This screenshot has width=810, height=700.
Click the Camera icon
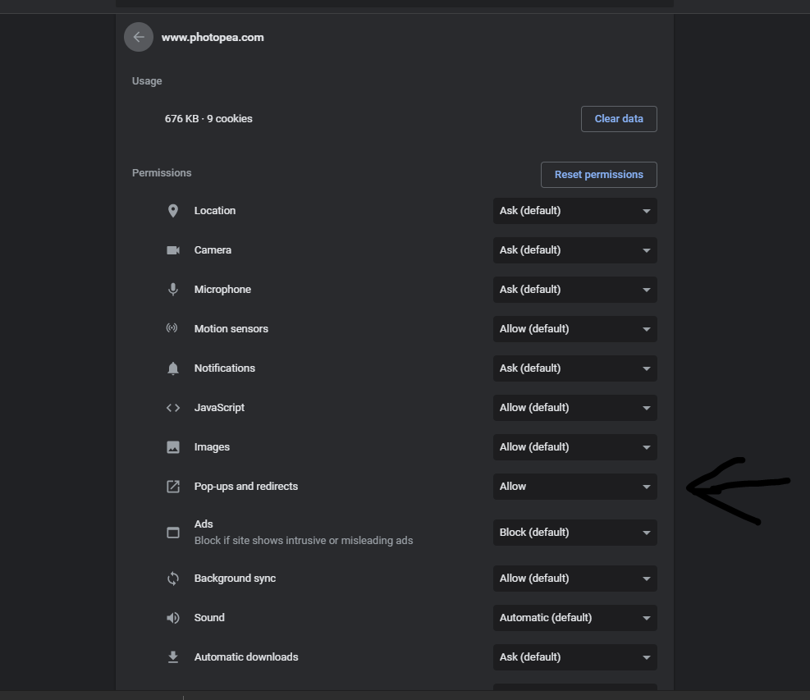(x=173, y=250)
